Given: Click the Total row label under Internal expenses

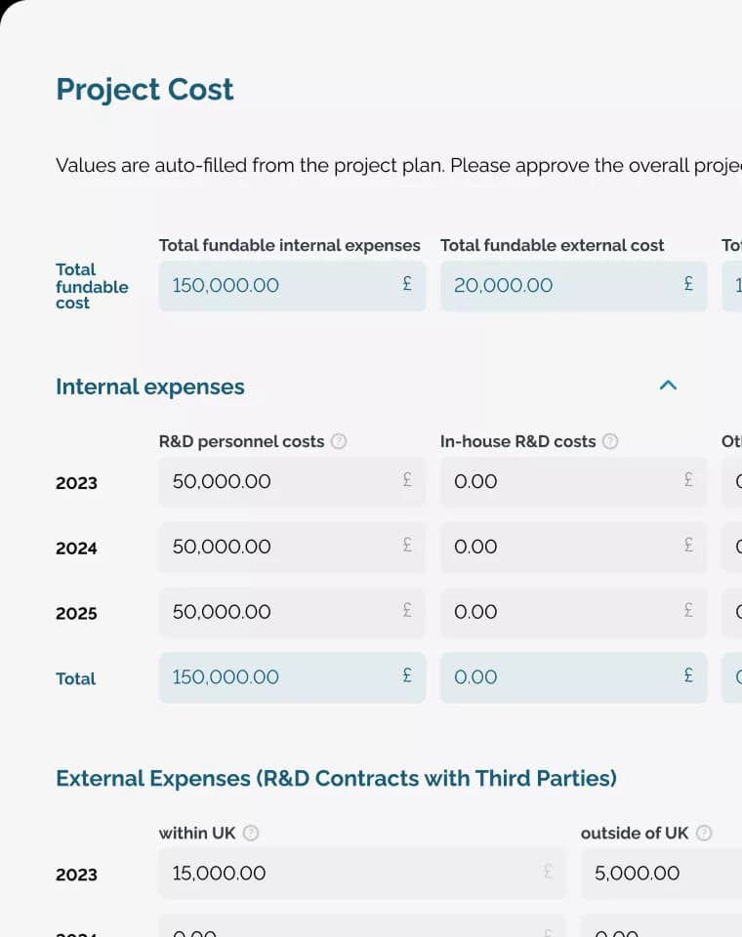Looking at the screenshot, I should click(x=75, y=678).
